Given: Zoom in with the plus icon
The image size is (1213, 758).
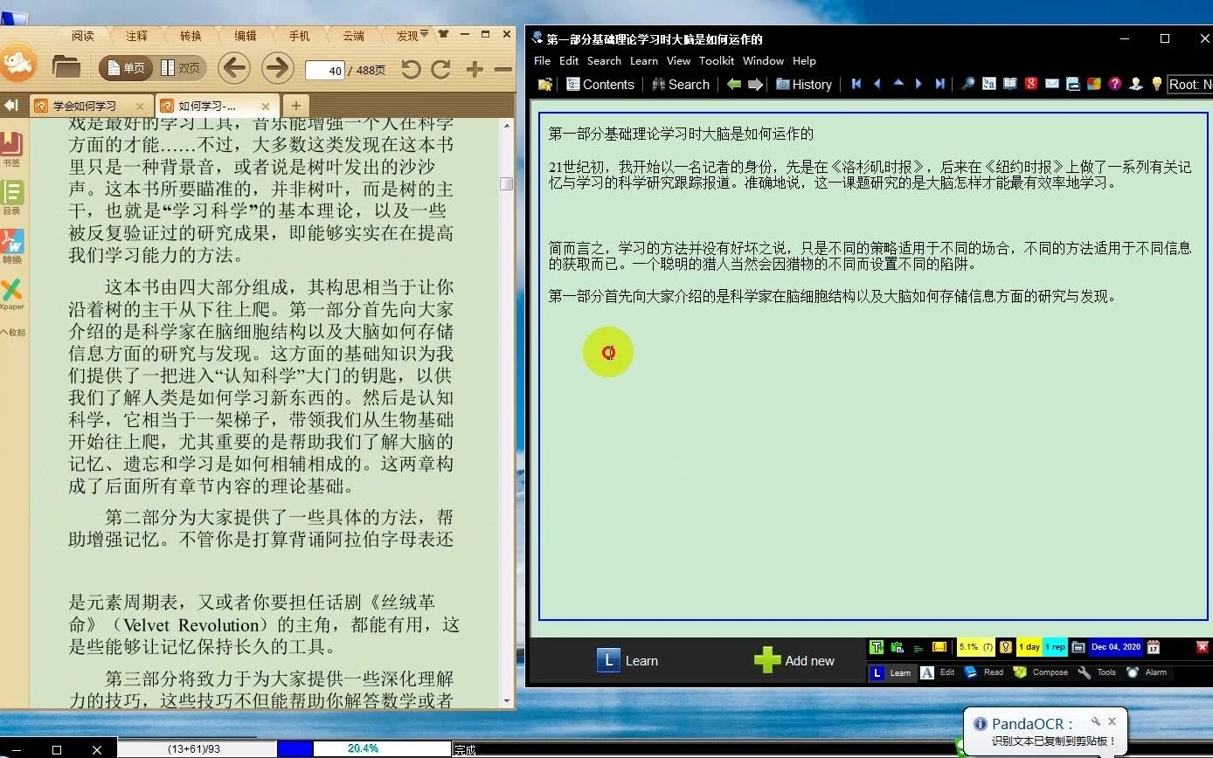Looking at the screenshot, I should (x=475, y=69).
